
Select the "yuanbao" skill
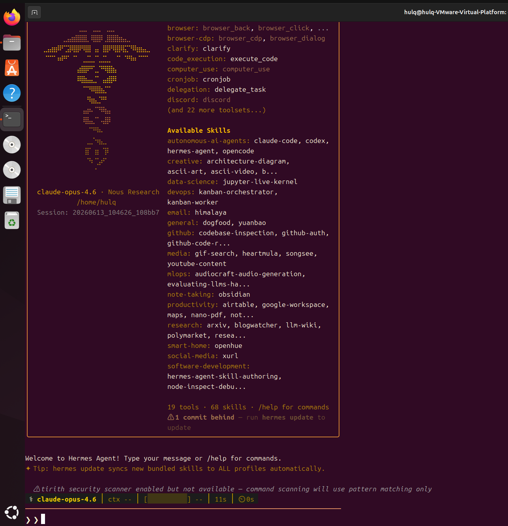tap(252, 223)
